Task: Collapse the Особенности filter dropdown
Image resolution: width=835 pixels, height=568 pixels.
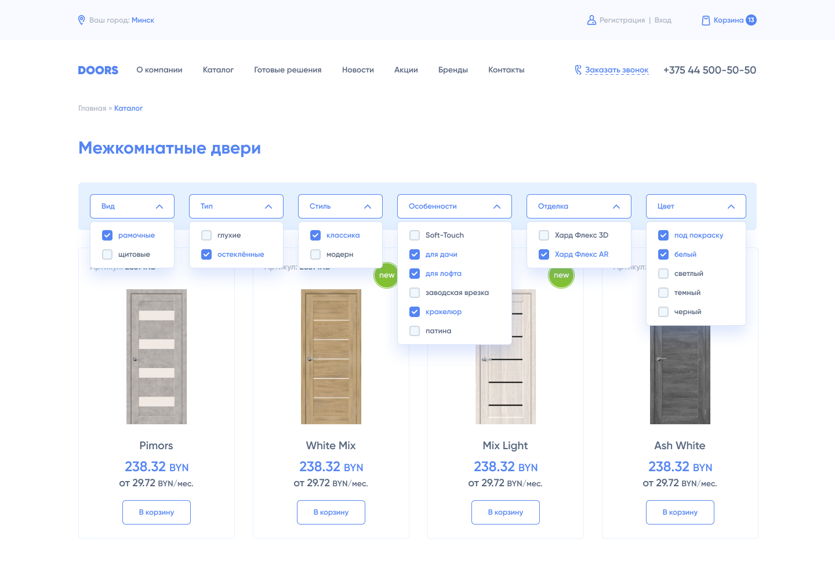Action: click(x=455, y=206)
